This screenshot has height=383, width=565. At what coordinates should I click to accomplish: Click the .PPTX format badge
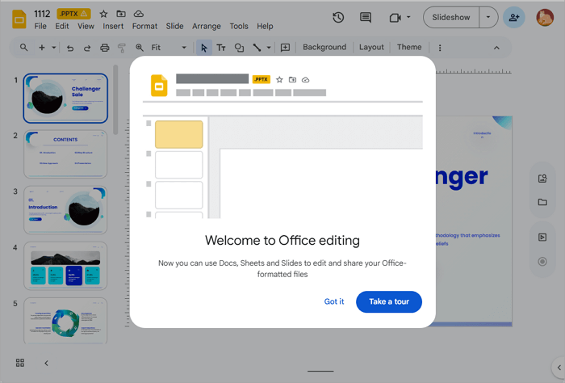tap(74, 14)
